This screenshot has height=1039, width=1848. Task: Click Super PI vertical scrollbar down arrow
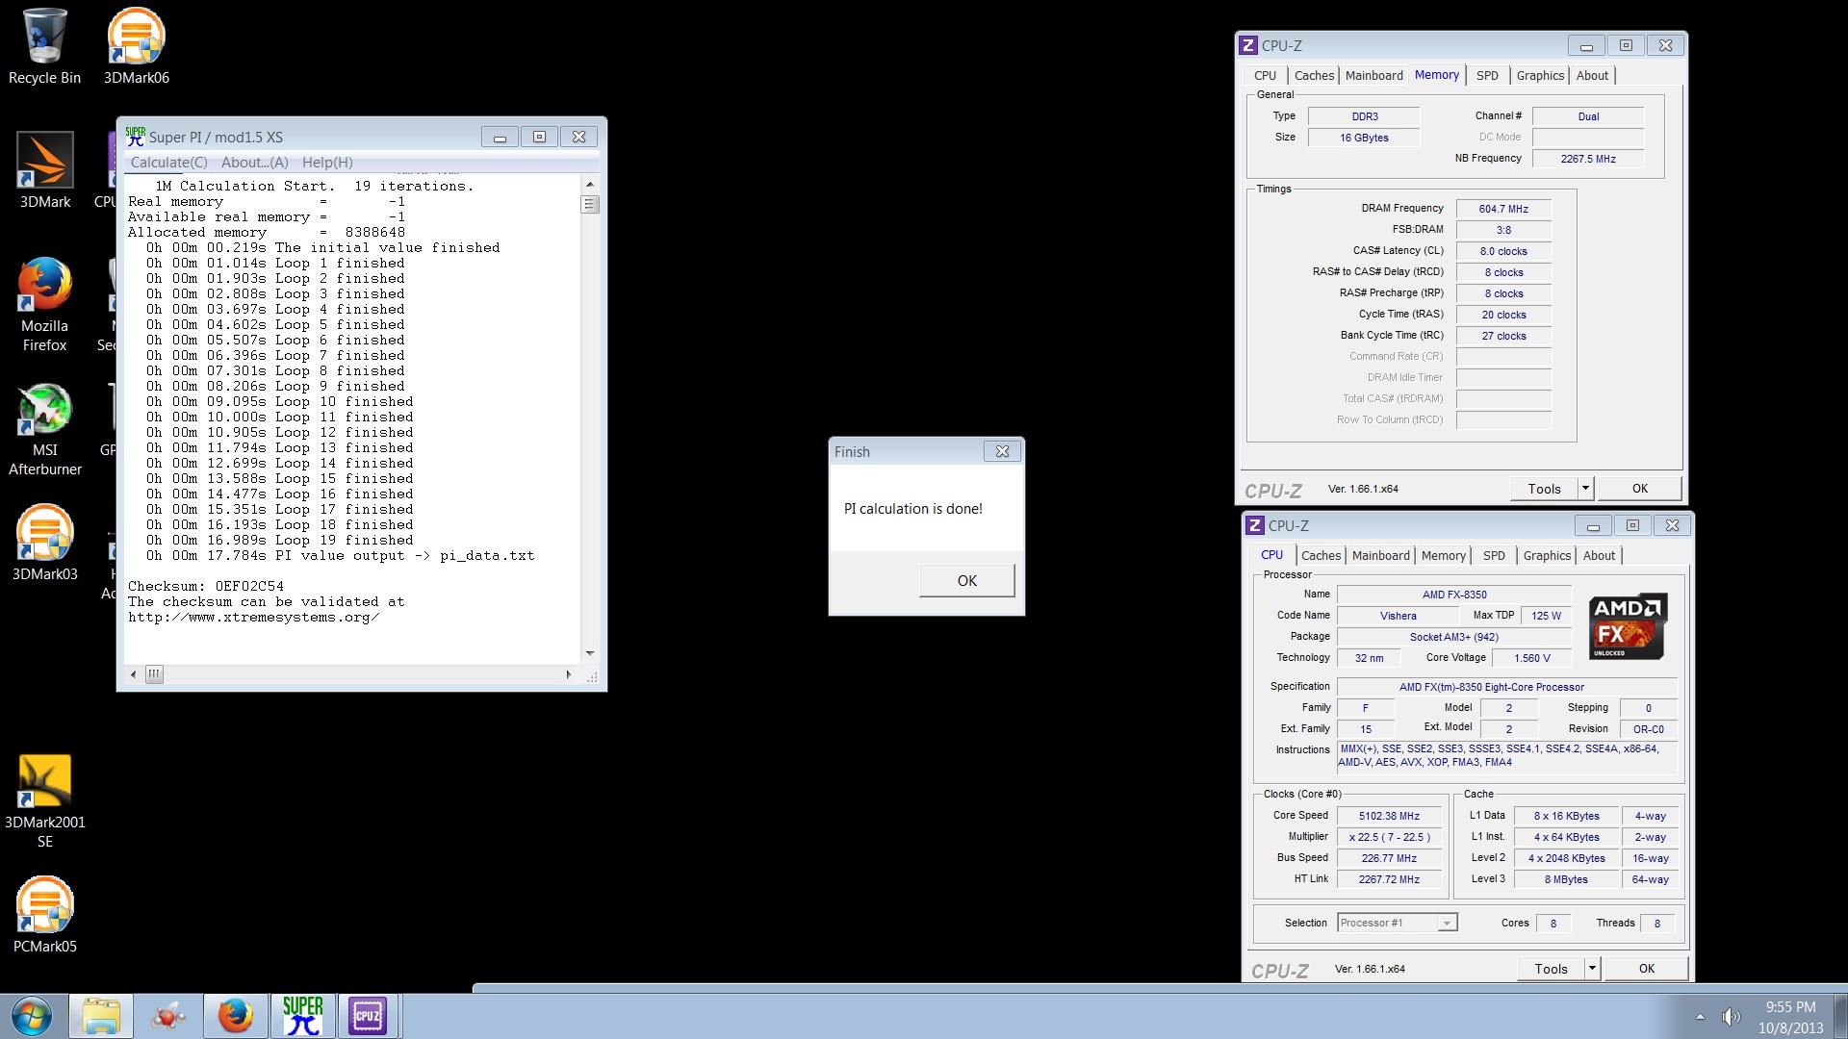point(590,653)
